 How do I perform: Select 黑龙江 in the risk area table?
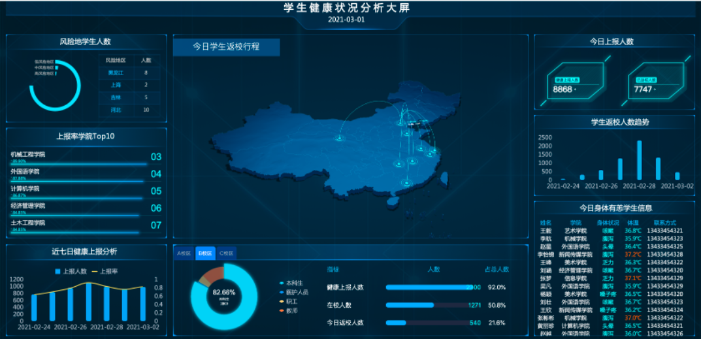pyautogui.click(x=116, y=73)
